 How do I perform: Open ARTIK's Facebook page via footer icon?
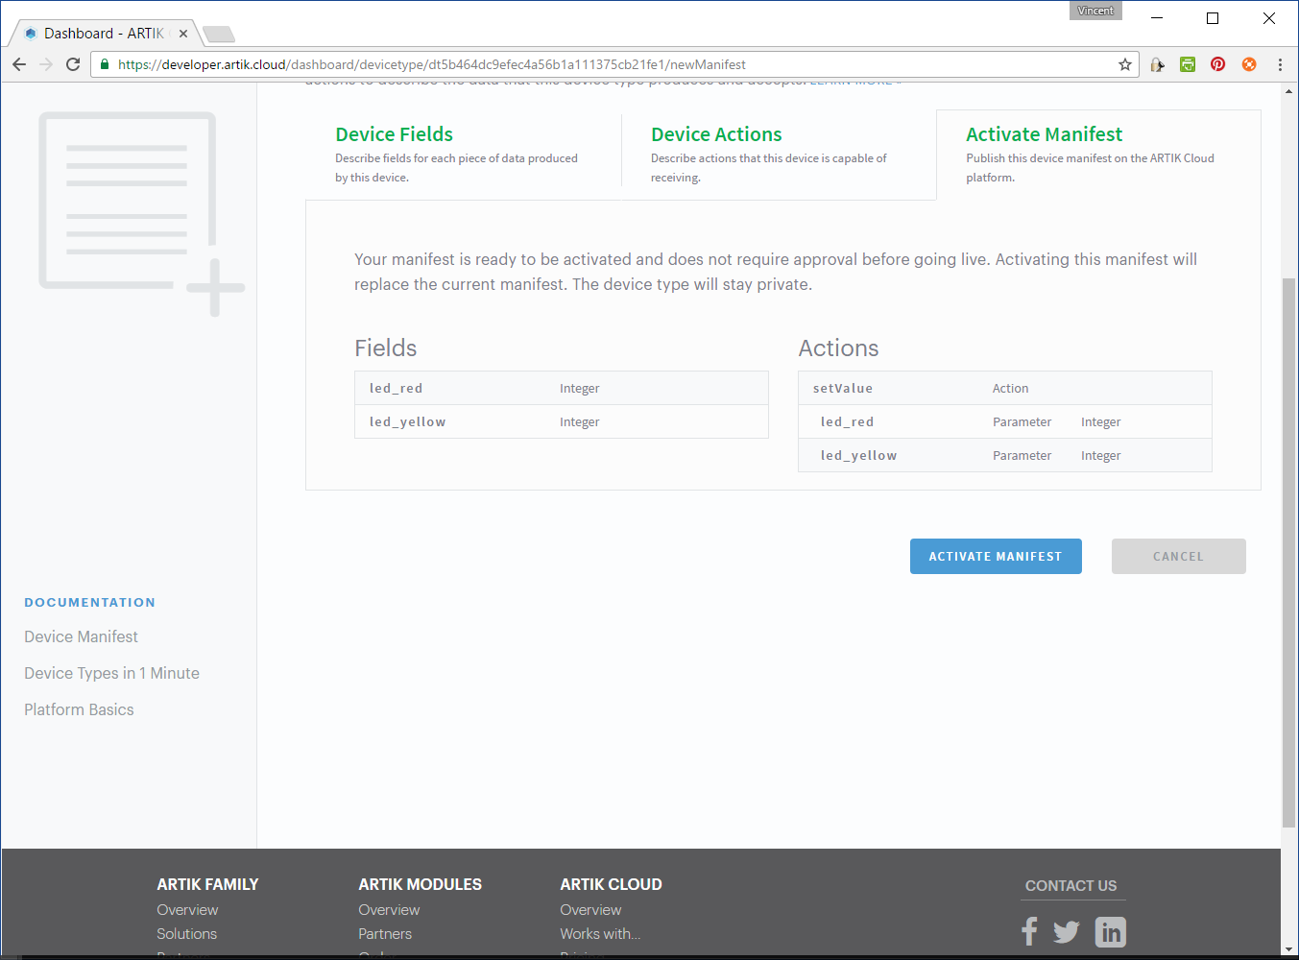point(1029,930)
